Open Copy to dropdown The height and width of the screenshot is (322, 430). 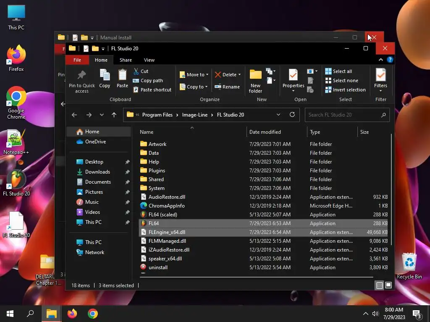pos(194,87)
